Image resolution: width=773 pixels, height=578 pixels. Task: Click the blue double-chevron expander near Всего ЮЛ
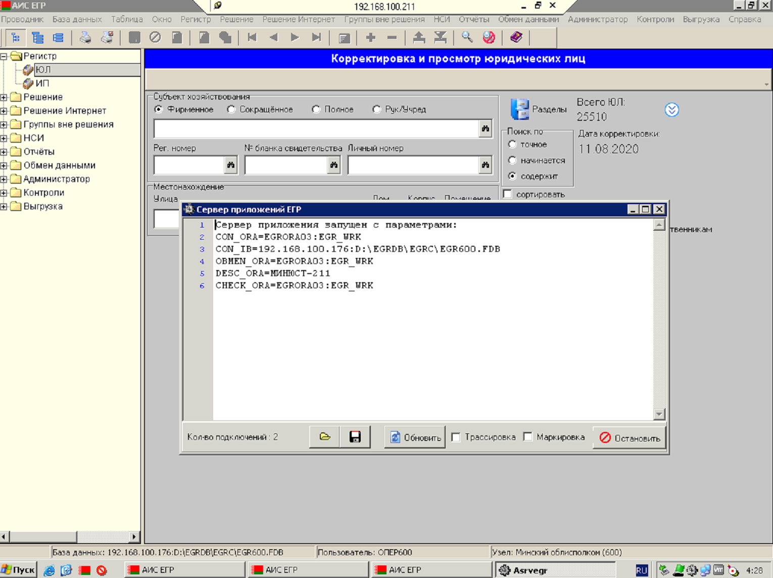pyautogui.click(x=671, y=110)
